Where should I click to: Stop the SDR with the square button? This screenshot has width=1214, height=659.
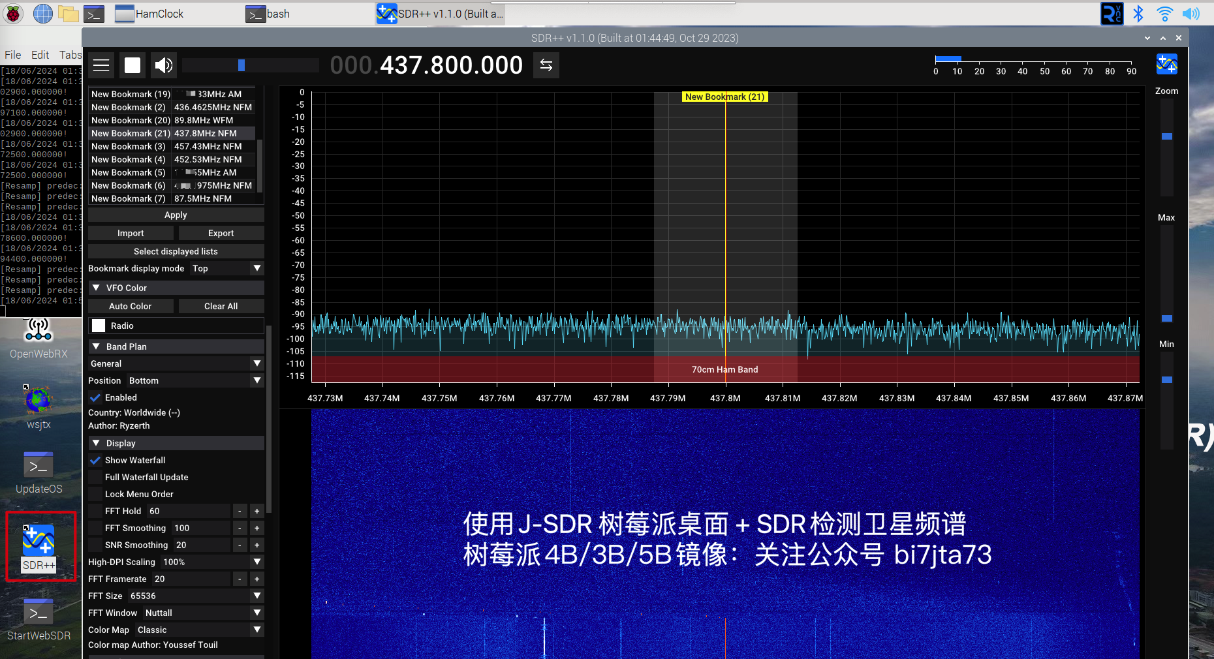coord(132,65)
